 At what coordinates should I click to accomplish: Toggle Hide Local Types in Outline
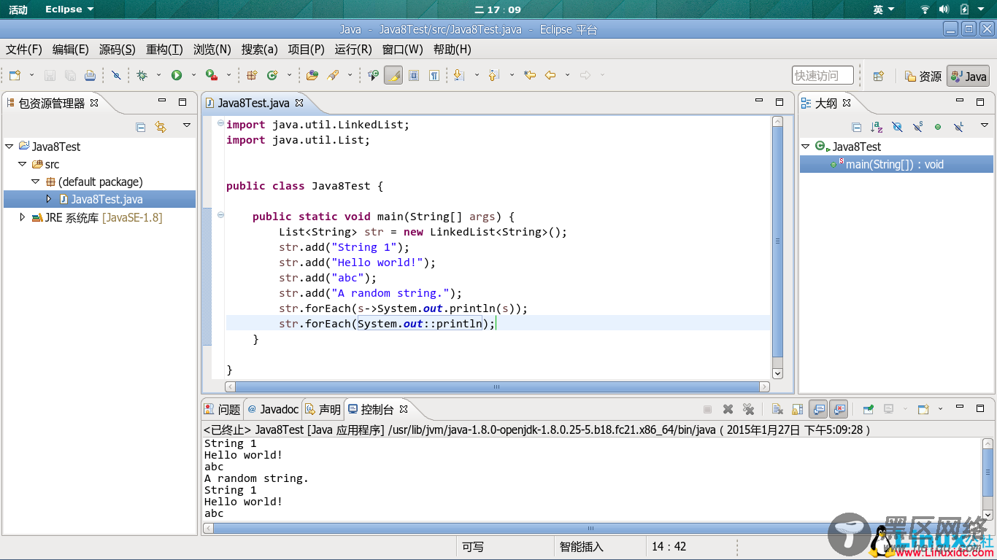[958, 127]
